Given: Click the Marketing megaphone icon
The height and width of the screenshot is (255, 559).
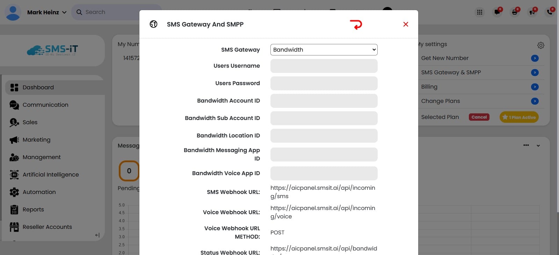Looking at the screenshot, I should point(14,140).
